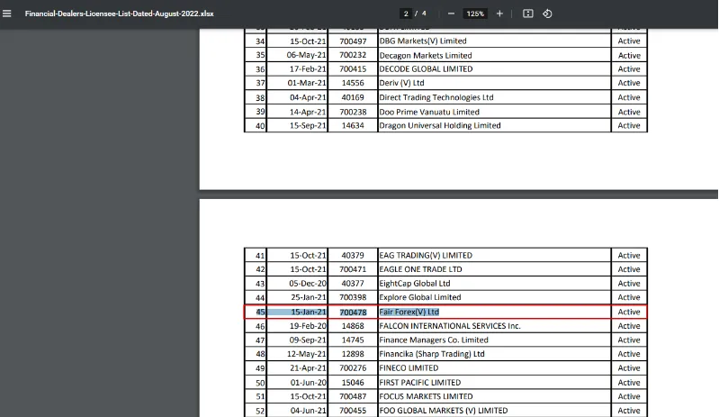The height and width of the screenshot is (417, 719).
Task: Click license number 40379
Action: point(353,255)
